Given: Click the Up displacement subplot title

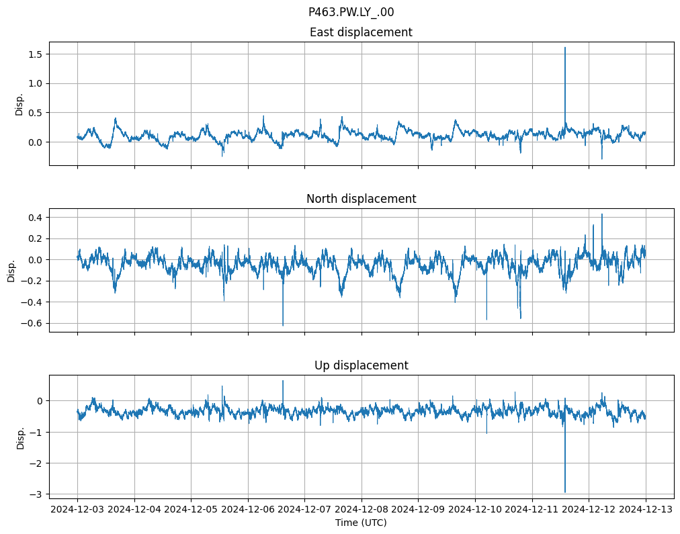Looking at the screenshot, I should [x=361, y=365].
